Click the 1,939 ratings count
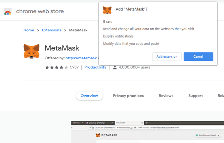The width and height of the screenshot is (224, 143). (x=74, y=67)
